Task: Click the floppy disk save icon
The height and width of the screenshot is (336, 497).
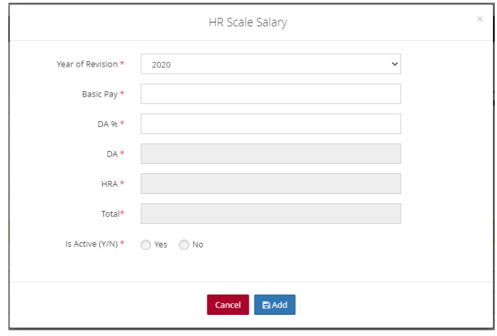Action: 266,305
